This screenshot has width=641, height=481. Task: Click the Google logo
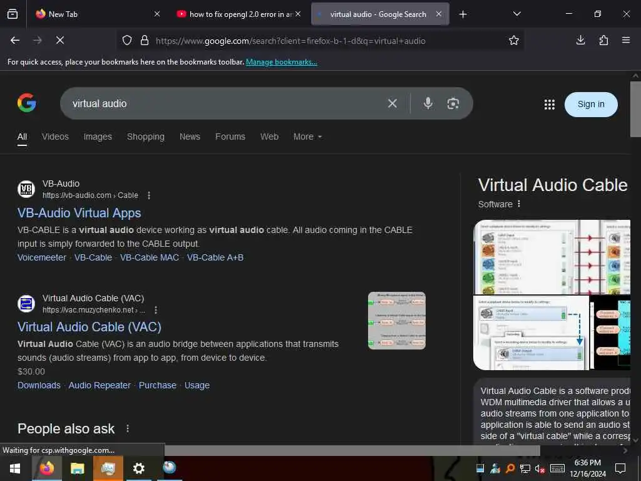tap(26, 102)
